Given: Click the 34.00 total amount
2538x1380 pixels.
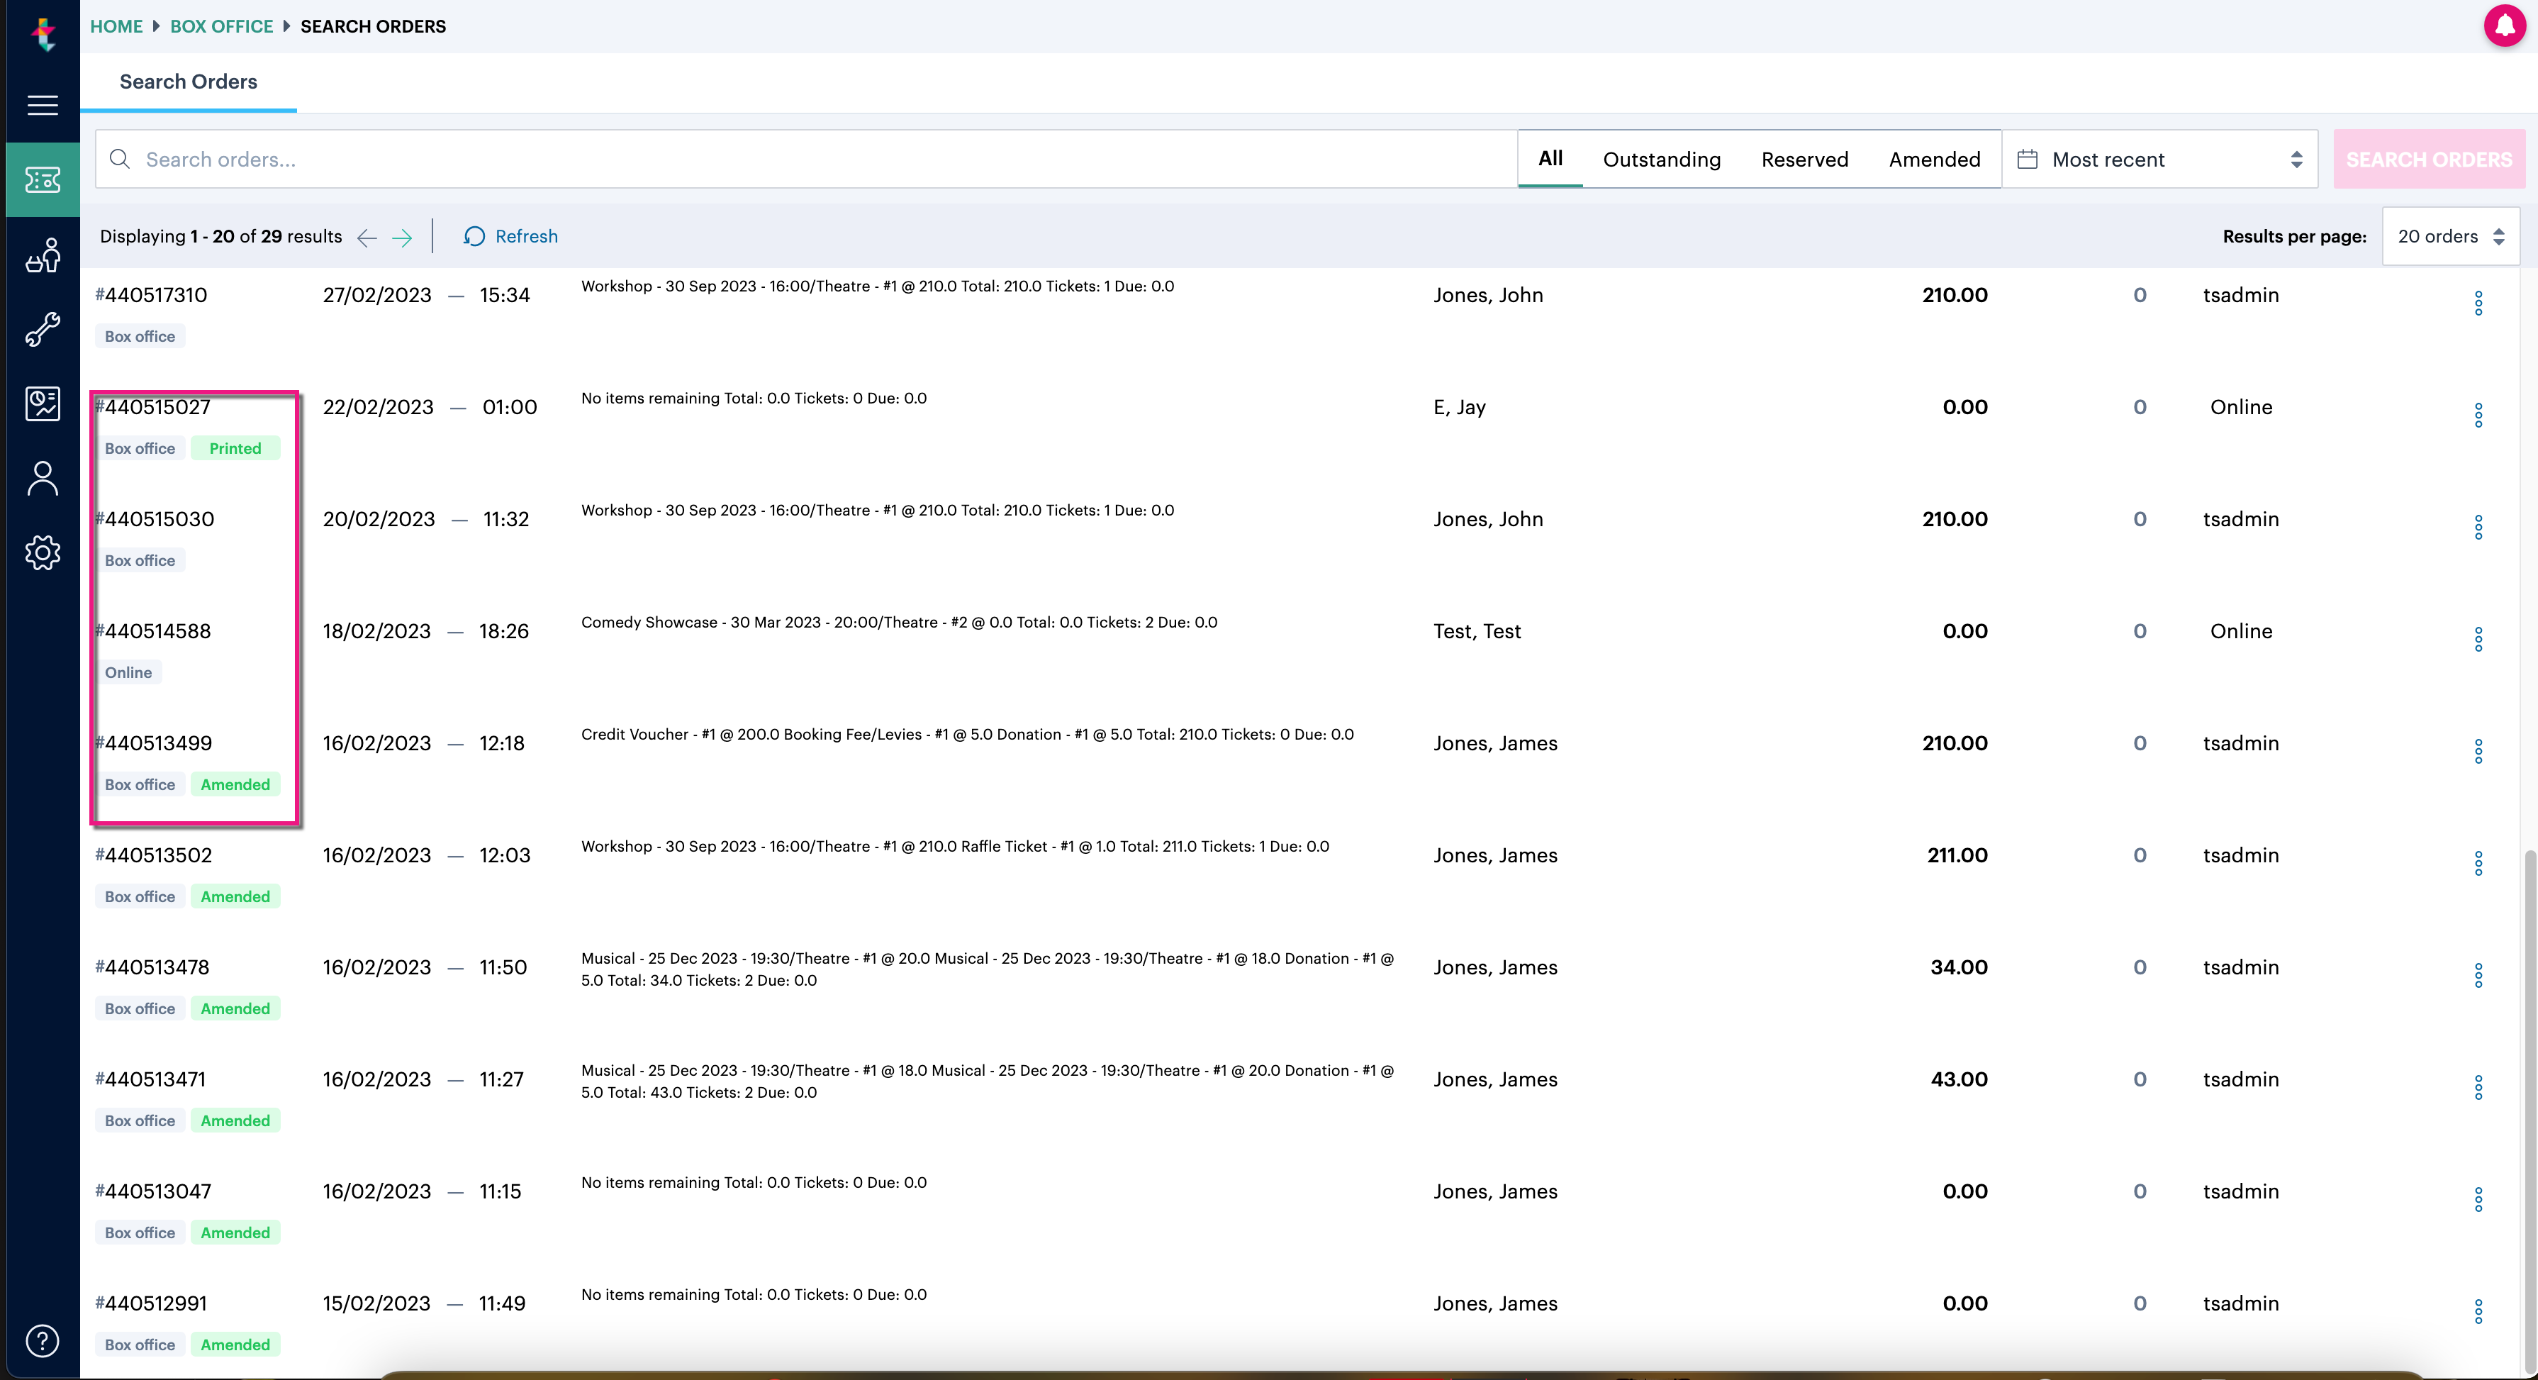Looking at the screenshot, I should pyautogui.click(x=1959, y=967).
